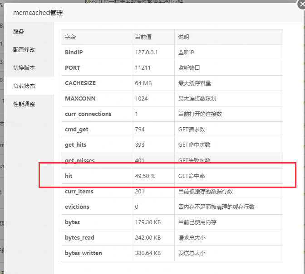The image size is (305, 274).
Task: Click the 49.50 % hit rate value
Action: pyautogui.click(x=145, y=176)
